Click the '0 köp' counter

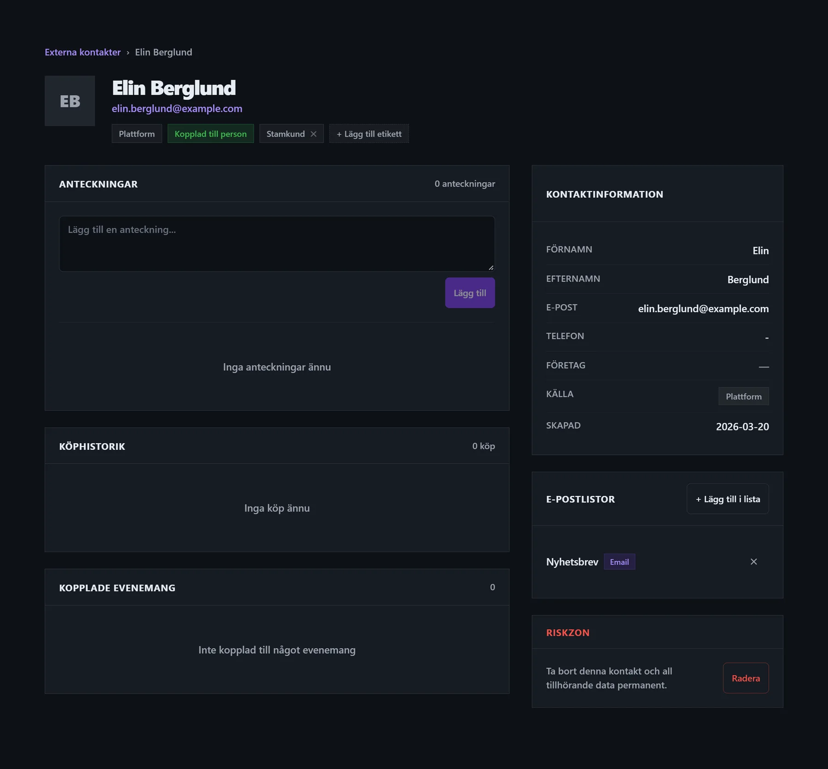click(483, 446)
